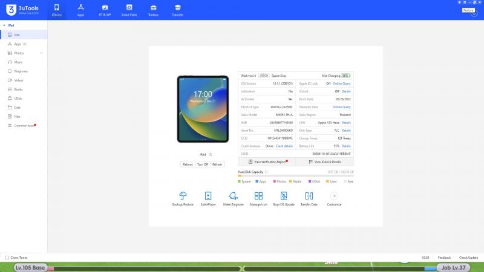
Task: Click the Hard Disk Capacity usage bar
Action: pyautogui.click(x=295, y=176)
